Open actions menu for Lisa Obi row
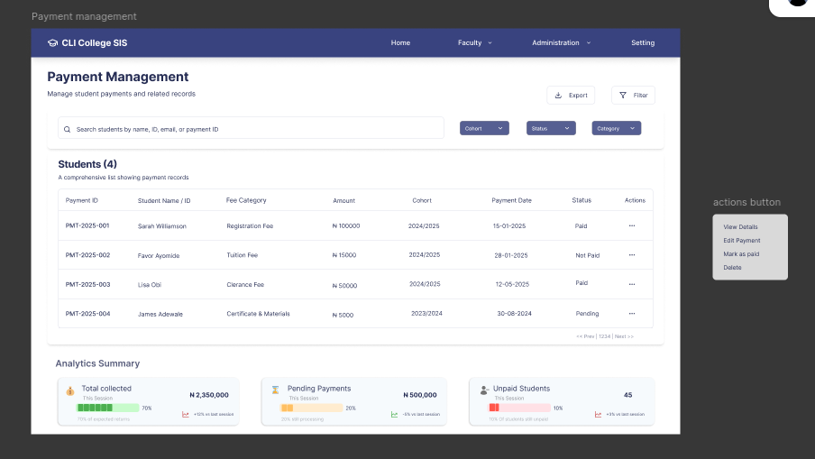 [x=632, y=284]
